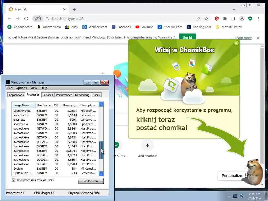Open the three-dot browser menu

click(259, 19)
